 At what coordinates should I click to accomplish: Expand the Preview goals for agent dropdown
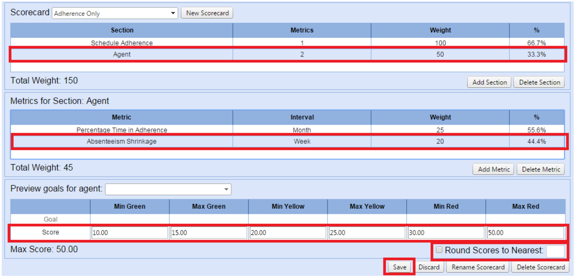click(168, 189)
